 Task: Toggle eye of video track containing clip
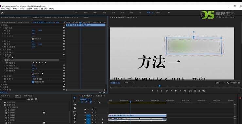coord(96,116)
